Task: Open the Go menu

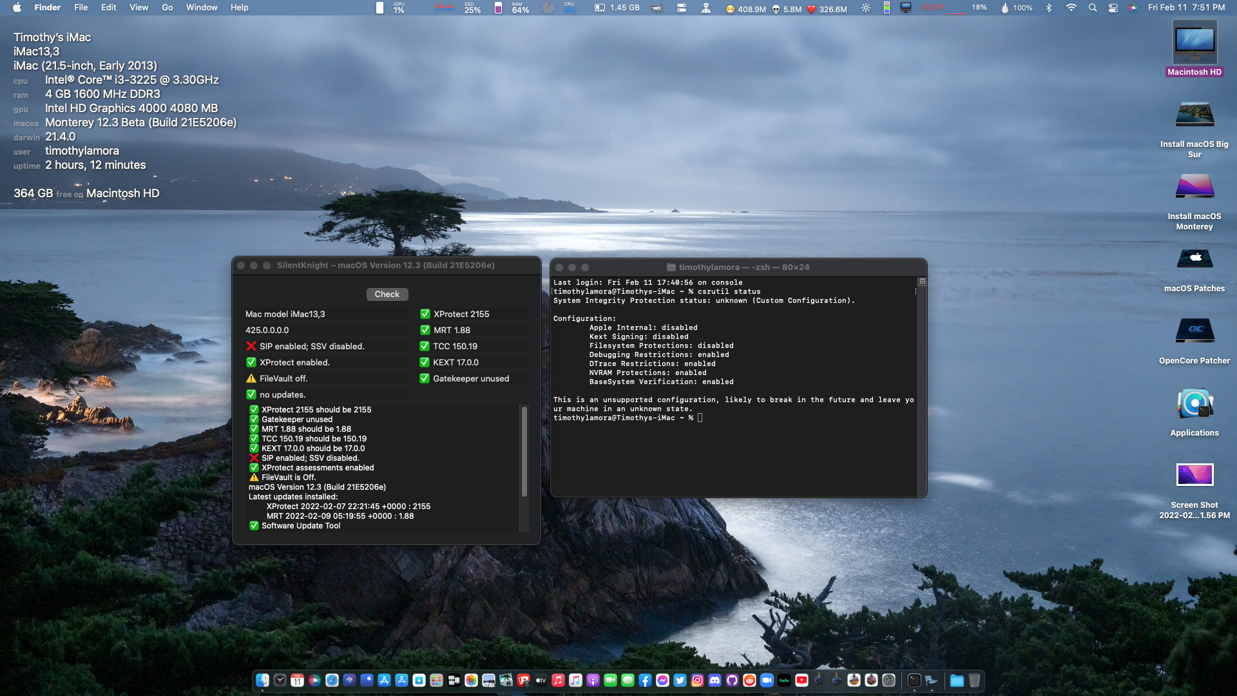Action: [x=168, y=8]
